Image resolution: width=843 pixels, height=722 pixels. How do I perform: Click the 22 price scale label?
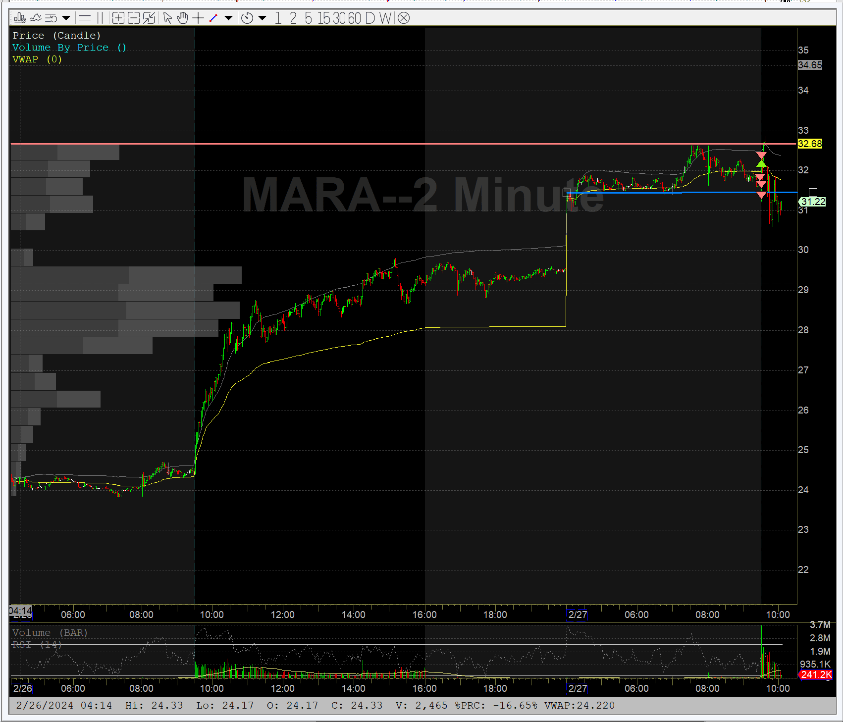click(803, 569)
